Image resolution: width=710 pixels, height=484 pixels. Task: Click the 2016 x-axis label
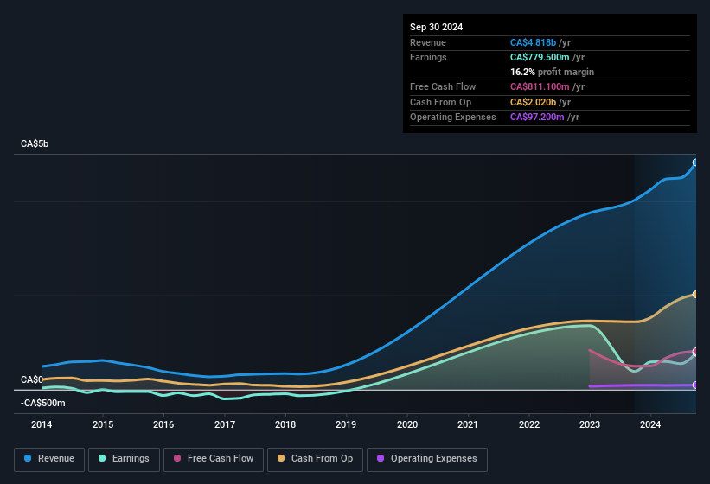(x=163, y=424)
